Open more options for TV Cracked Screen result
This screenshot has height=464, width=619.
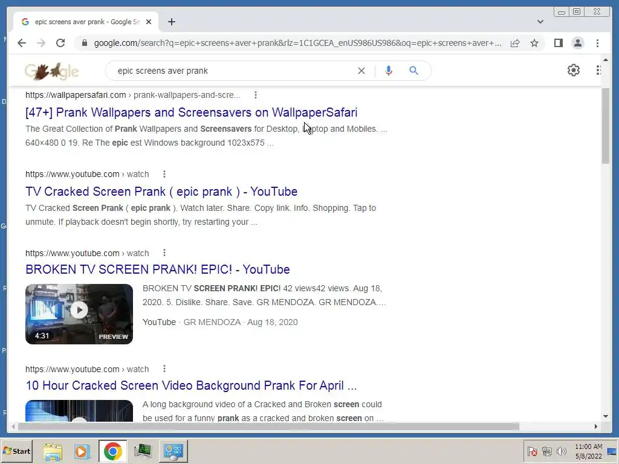[164, 174]
